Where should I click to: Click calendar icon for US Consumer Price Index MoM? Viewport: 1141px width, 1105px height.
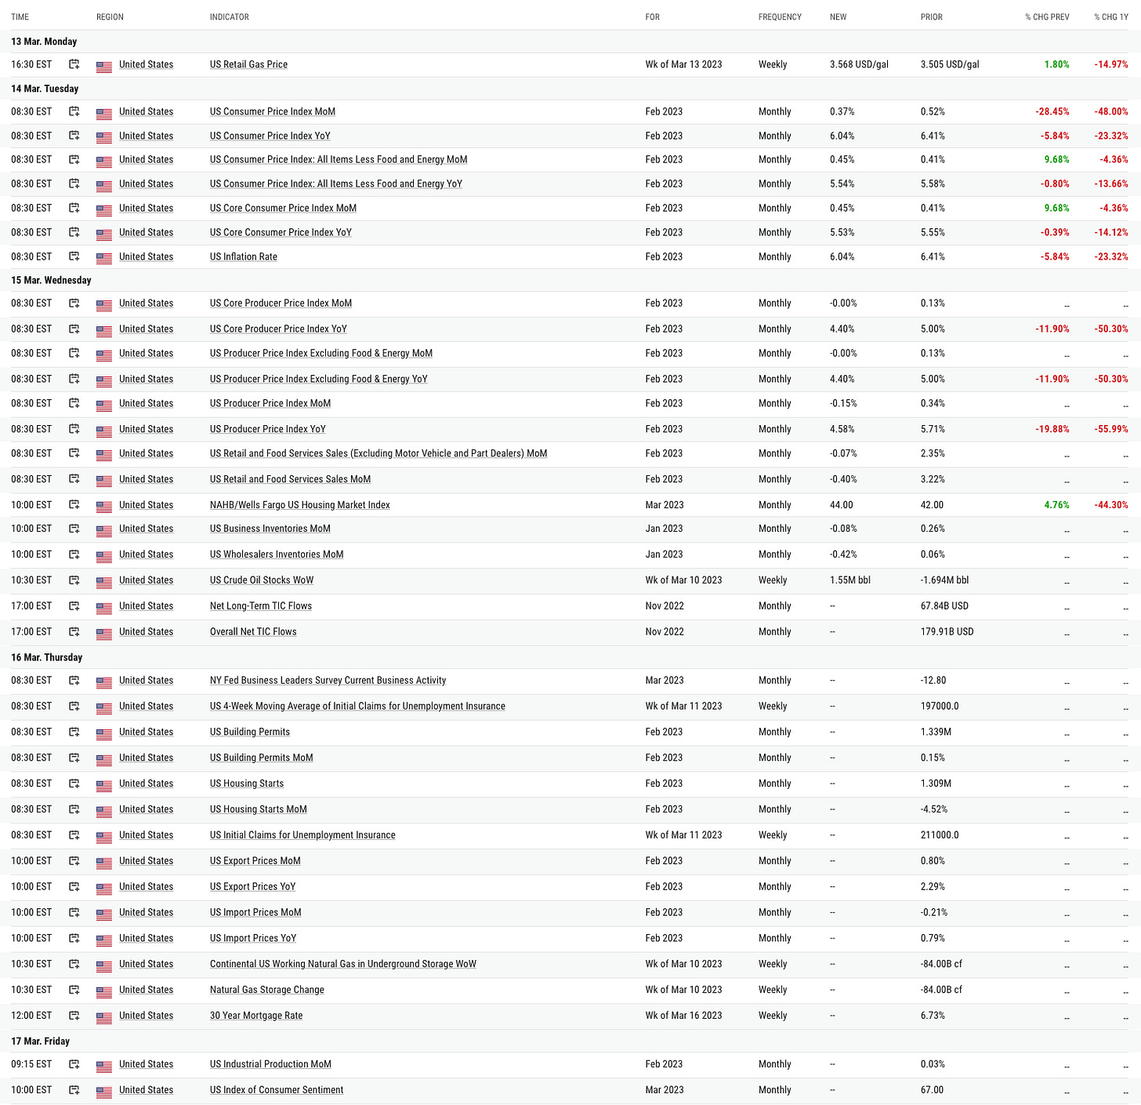74,111
